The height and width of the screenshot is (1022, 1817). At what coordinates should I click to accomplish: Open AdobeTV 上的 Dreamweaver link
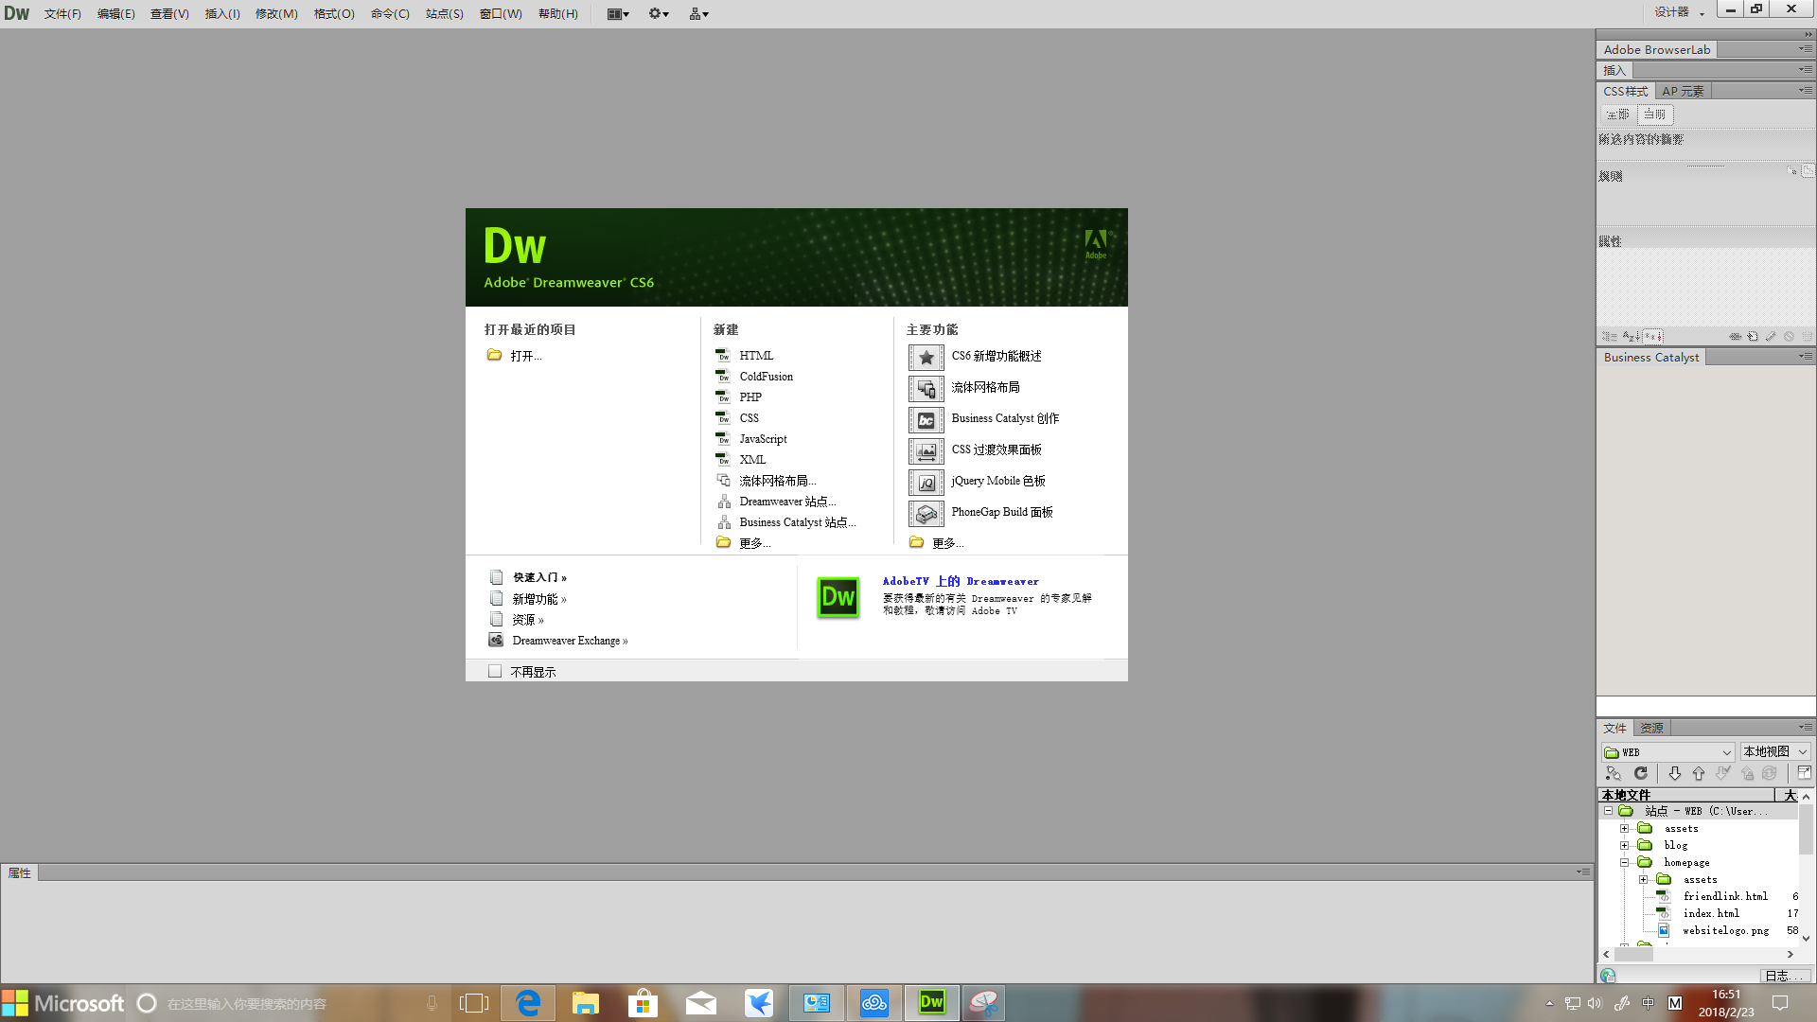click(961, 581)
